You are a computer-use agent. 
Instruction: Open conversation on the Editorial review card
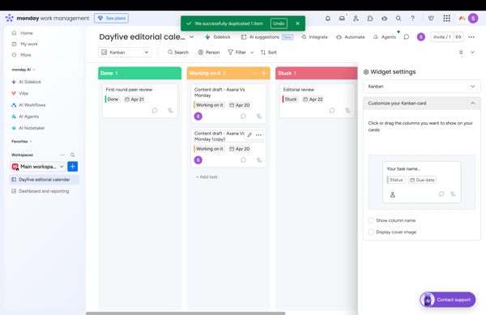(x=332, y=111)
